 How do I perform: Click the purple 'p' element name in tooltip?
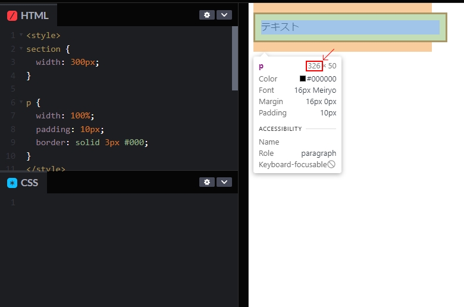pyautogui.click(x=261, y=66)
